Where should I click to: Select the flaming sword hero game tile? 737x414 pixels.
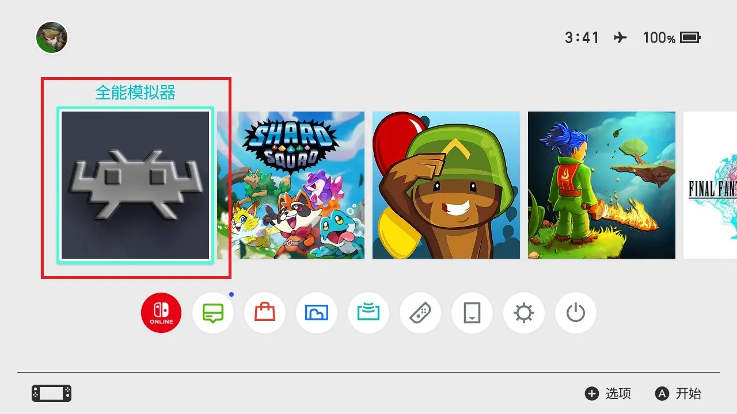602,185
